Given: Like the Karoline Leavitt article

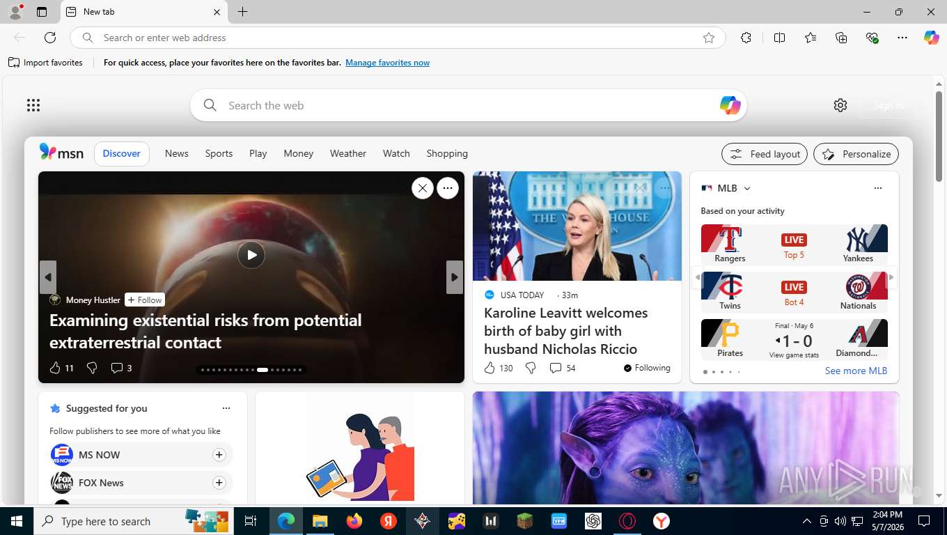Looking at the screenshot, I should point(490,368).
